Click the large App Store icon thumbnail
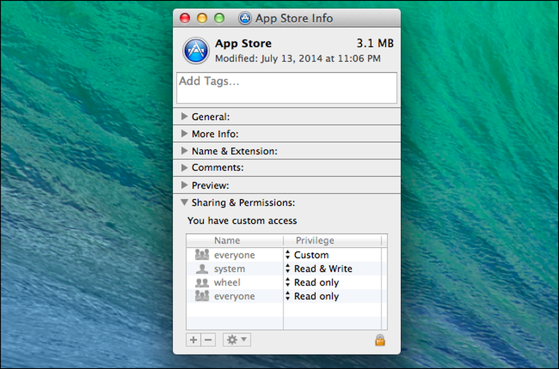 point(196,51)
